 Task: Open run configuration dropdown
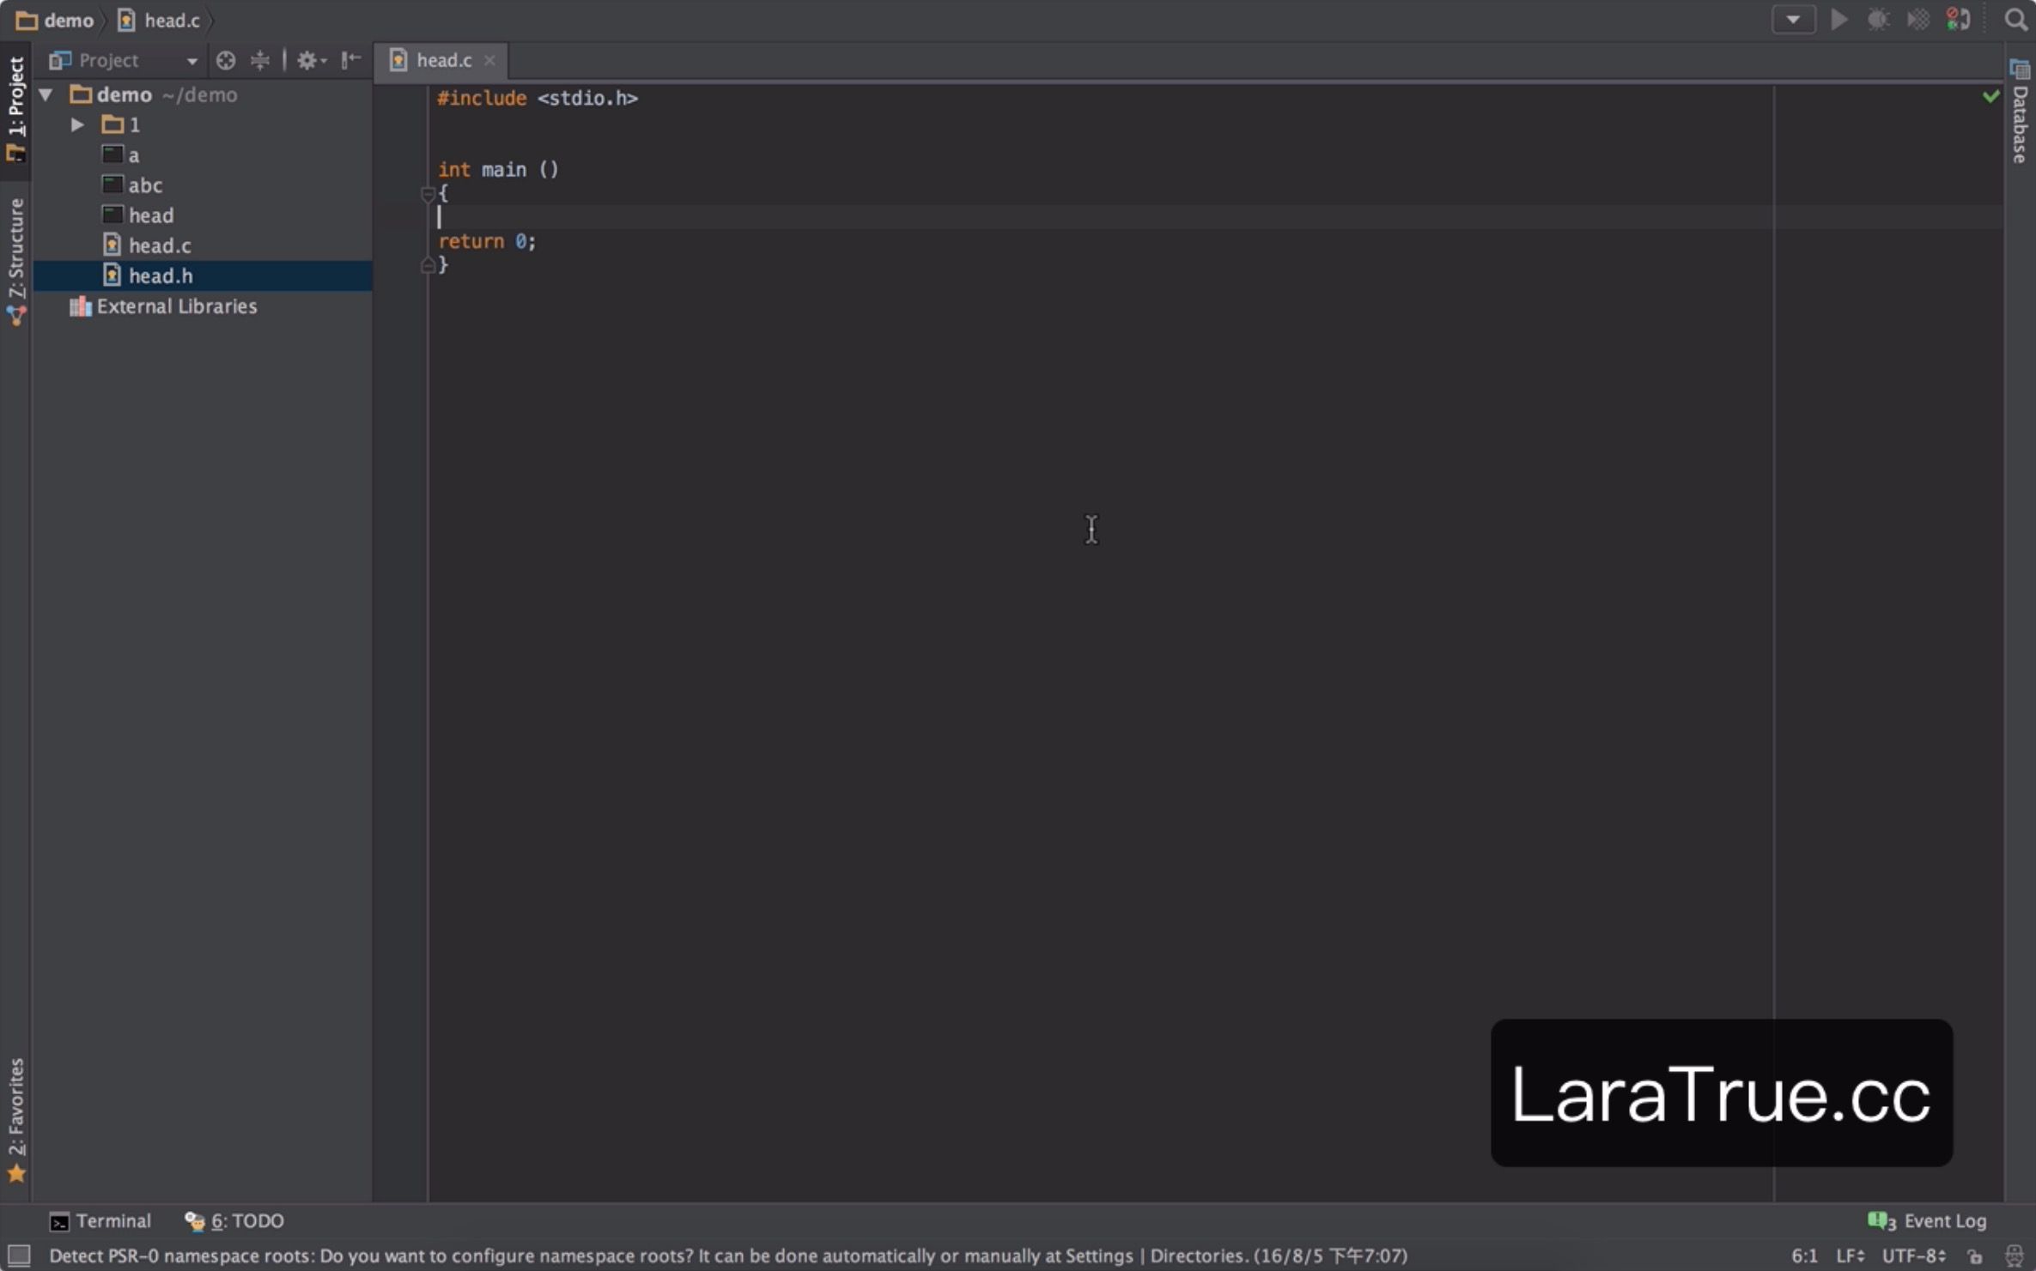point(1793,20)
